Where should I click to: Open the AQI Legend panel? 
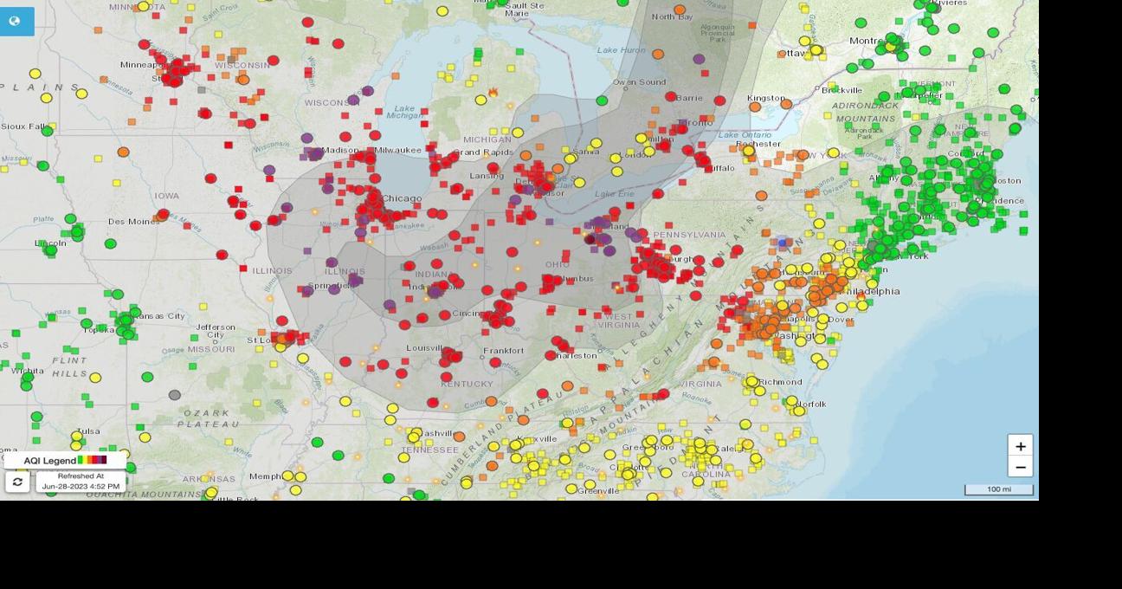click(65, 460)
